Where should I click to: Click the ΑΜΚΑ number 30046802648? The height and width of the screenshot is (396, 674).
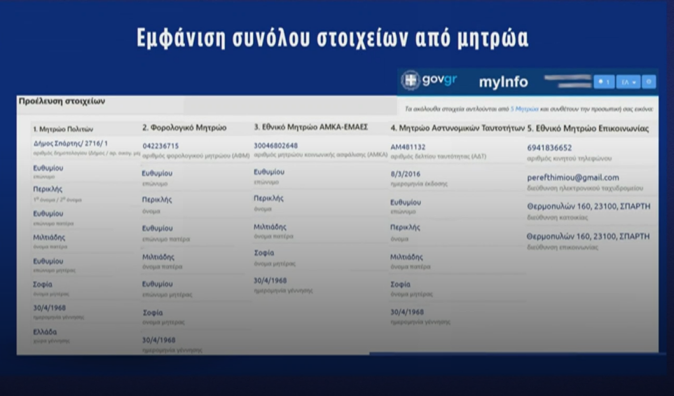click(x=276, y=146)
